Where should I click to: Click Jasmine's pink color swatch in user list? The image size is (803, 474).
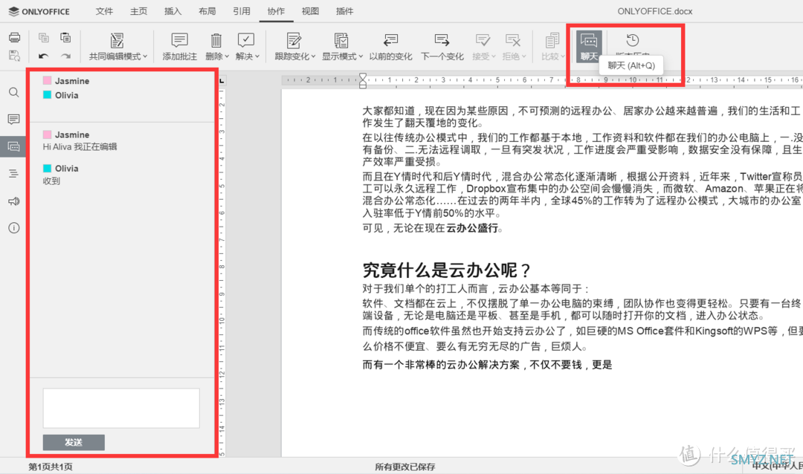coord(47,80)
